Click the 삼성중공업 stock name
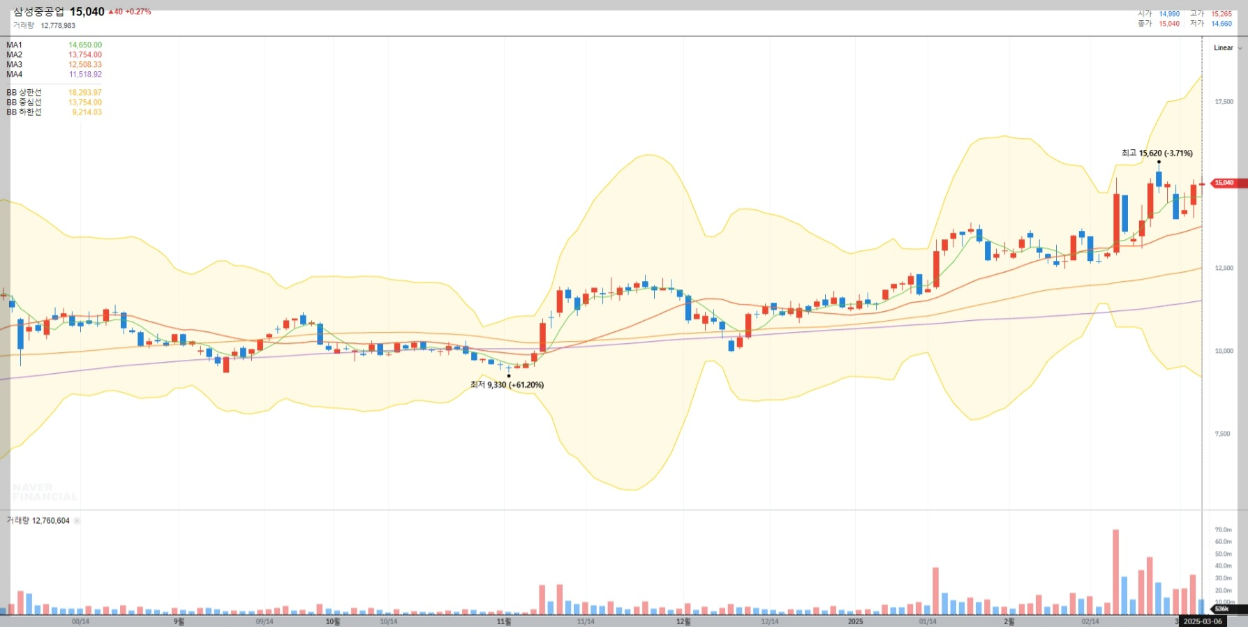The height and width of the screenshot is (627, 1248). pyautogui.click(x=38, y=12)
